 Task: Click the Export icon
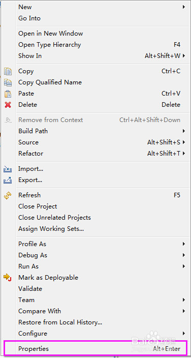pos(8,181)
